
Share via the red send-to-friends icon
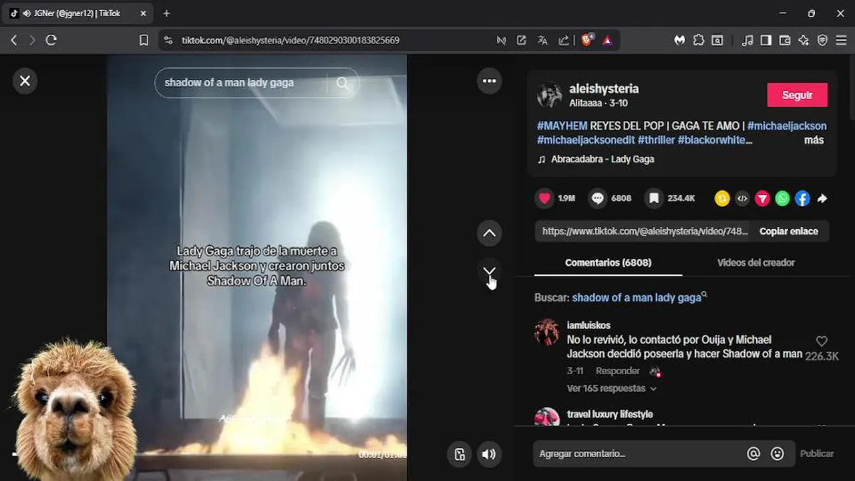tap(762, 198)
